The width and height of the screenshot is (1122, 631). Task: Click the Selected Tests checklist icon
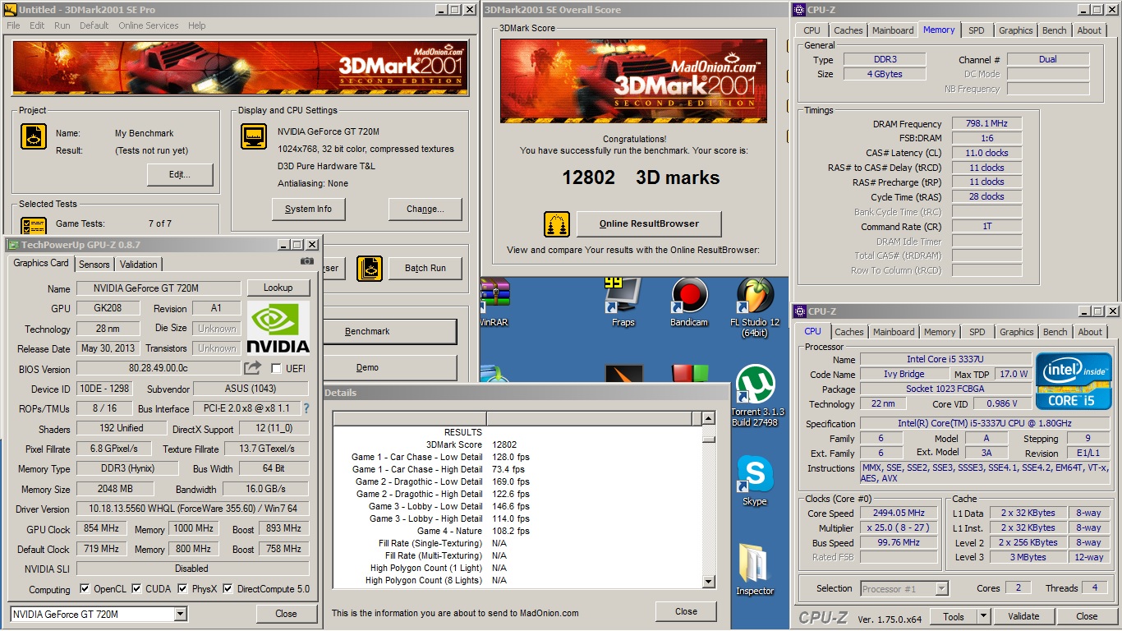point(34,227)
